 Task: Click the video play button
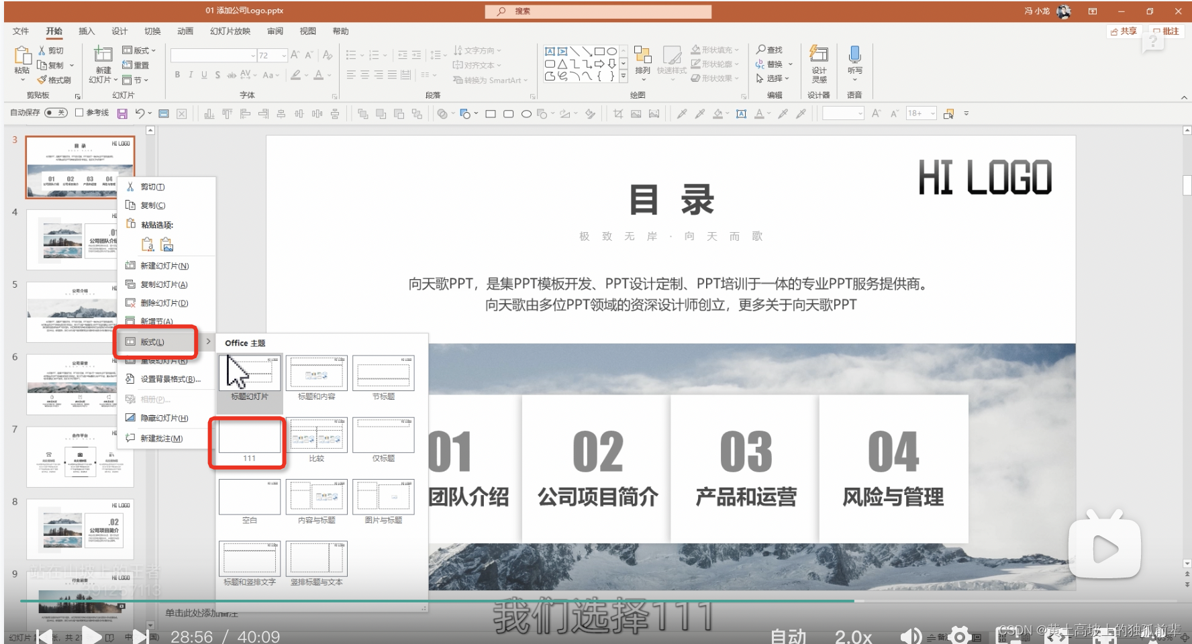tap(93, 635)
